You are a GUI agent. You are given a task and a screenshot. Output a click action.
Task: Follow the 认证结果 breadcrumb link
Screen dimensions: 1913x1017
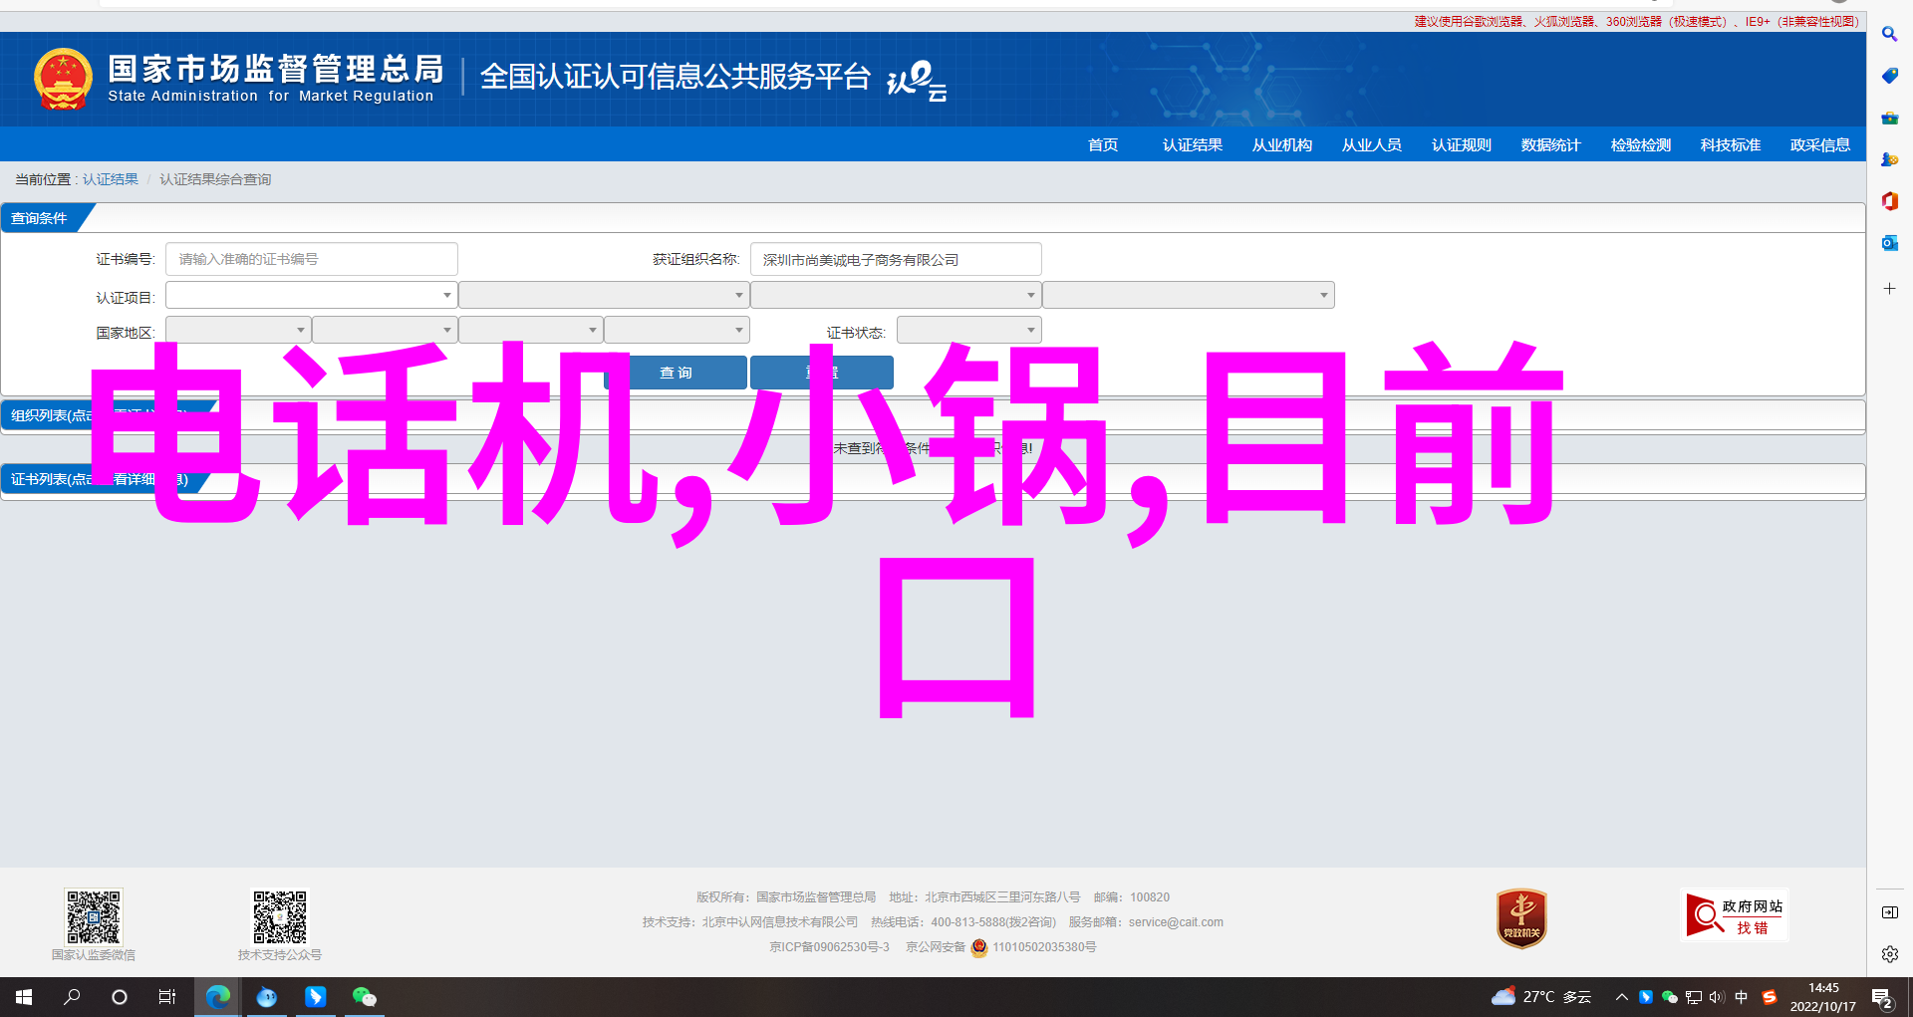(x=111, y=179)
